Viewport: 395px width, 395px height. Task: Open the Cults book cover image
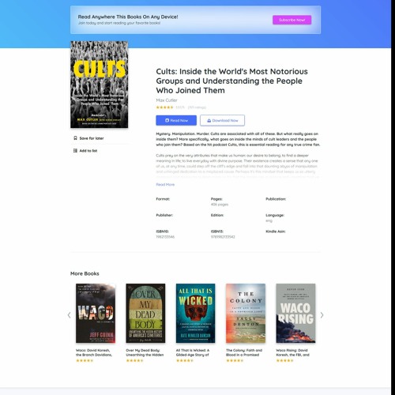click(x=100, y=85)
